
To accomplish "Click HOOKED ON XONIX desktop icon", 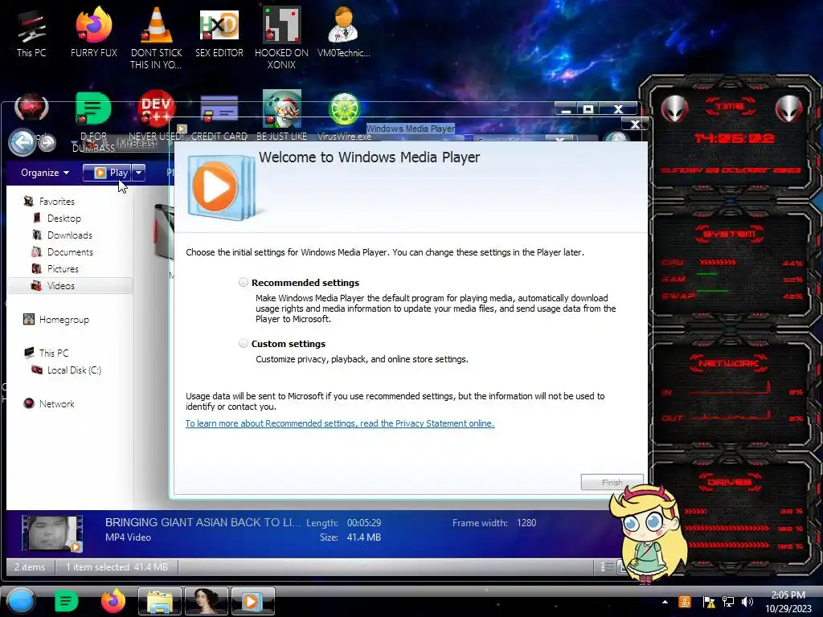I will 281,38.
